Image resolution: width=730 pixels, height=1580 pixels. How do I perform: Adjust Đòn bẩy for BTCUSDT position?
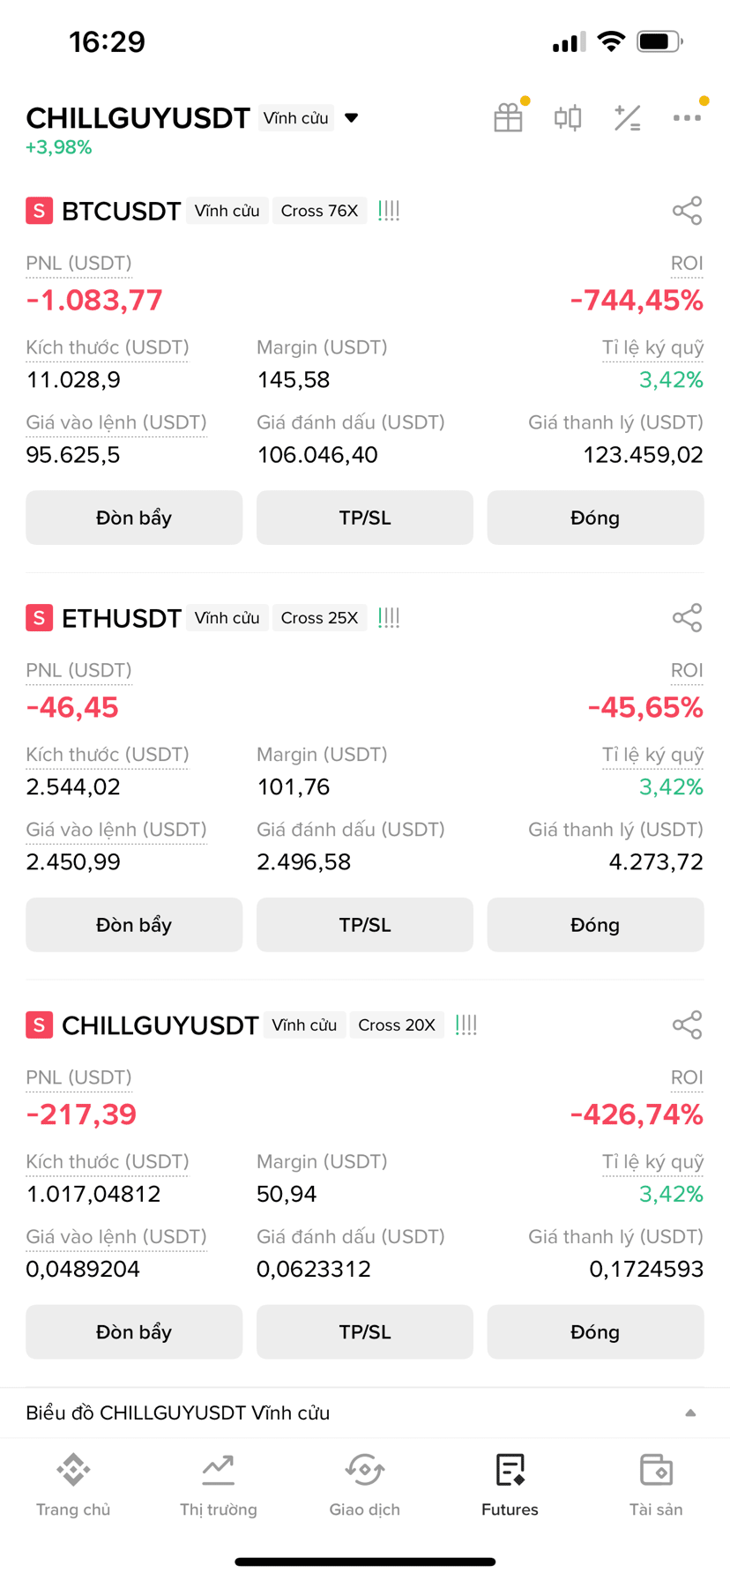click(x=134, y=518)
